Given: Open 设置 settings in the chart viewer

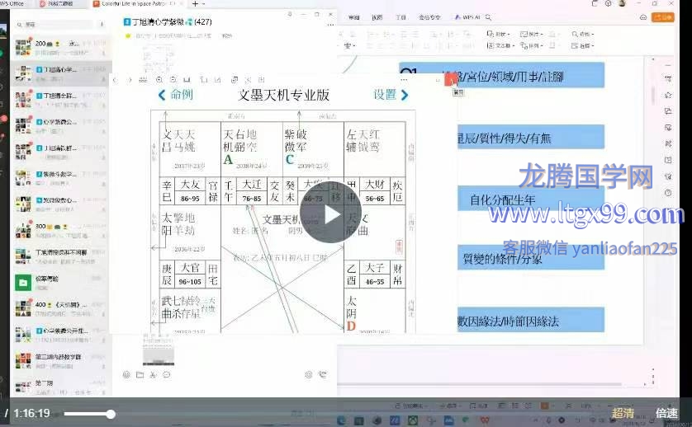Looking at the screenshot, I should click(391, 95).
